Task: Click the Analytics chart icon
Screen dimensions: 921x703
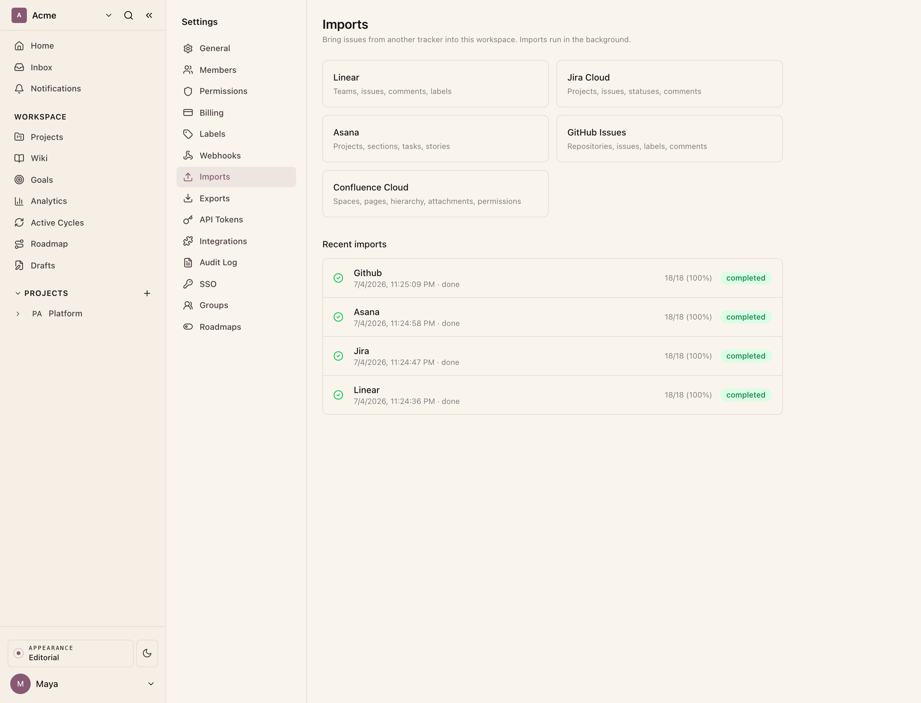Action: (x=19, y=201)
